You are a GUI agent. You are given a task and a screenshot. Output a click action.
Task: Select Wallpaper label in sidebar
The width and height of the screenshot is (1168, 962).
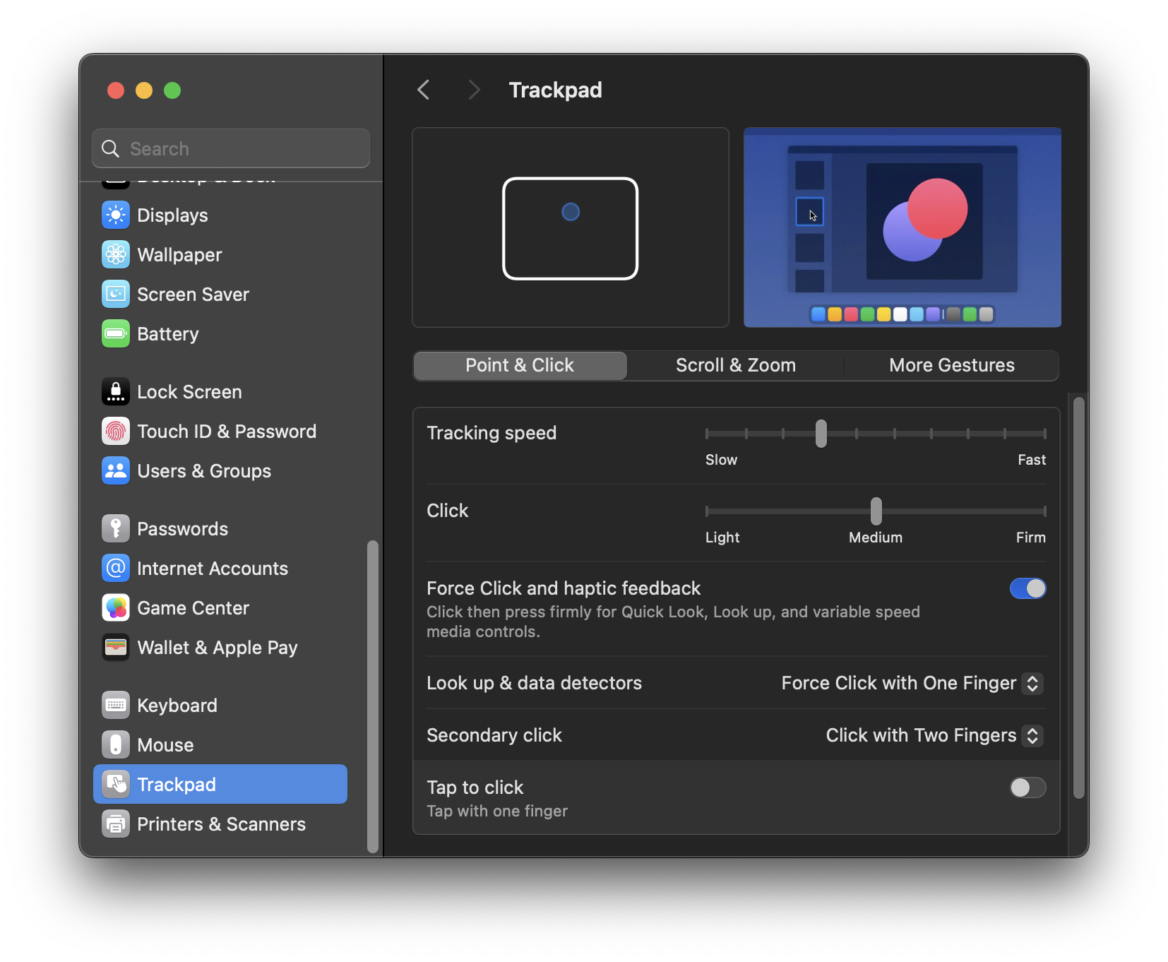179,255
